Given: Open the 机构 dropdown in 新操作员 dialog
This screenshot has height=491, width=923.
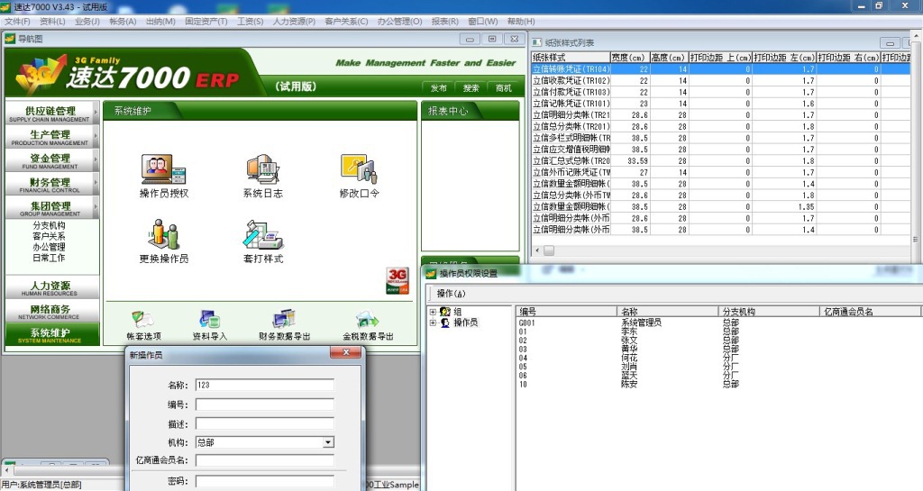Looking at the screenshot, I should [x=328, y=442].
